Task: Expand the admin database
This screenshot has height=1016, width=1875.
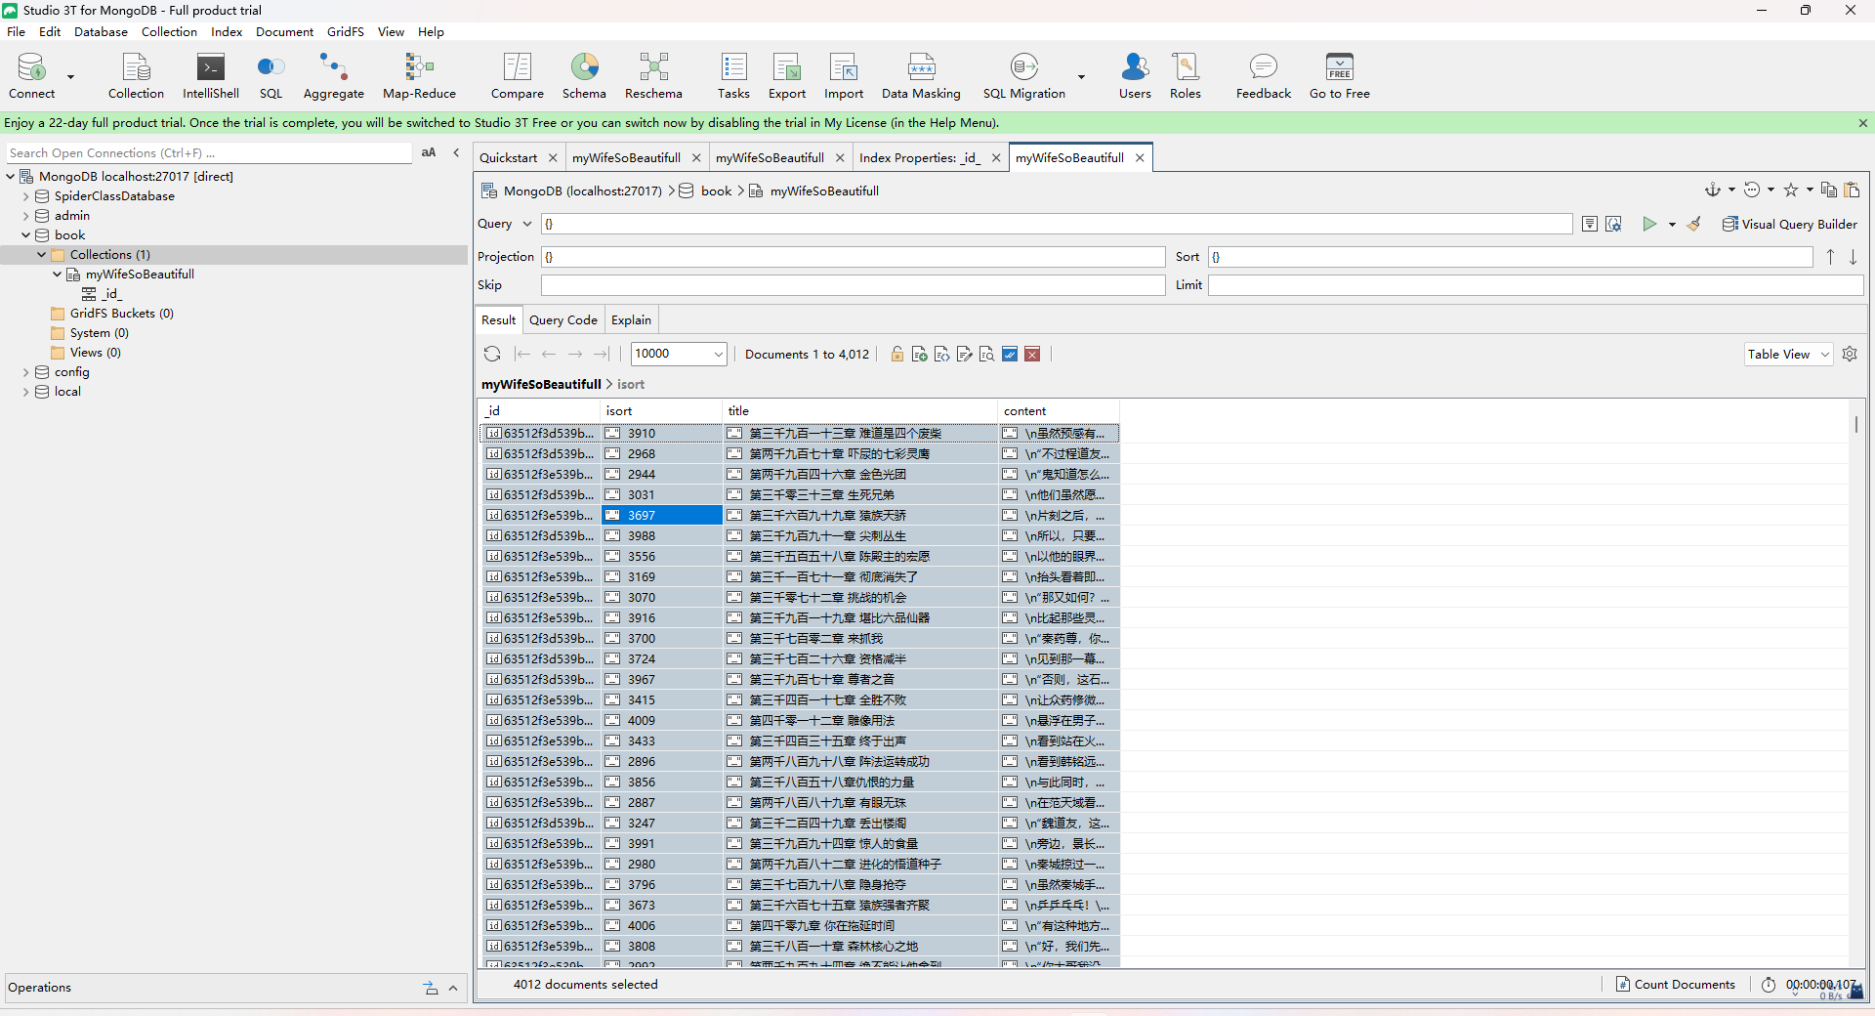Action: (26, 216)
